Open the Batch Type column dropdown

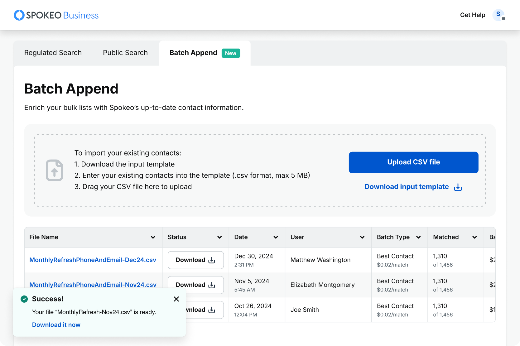418,237
